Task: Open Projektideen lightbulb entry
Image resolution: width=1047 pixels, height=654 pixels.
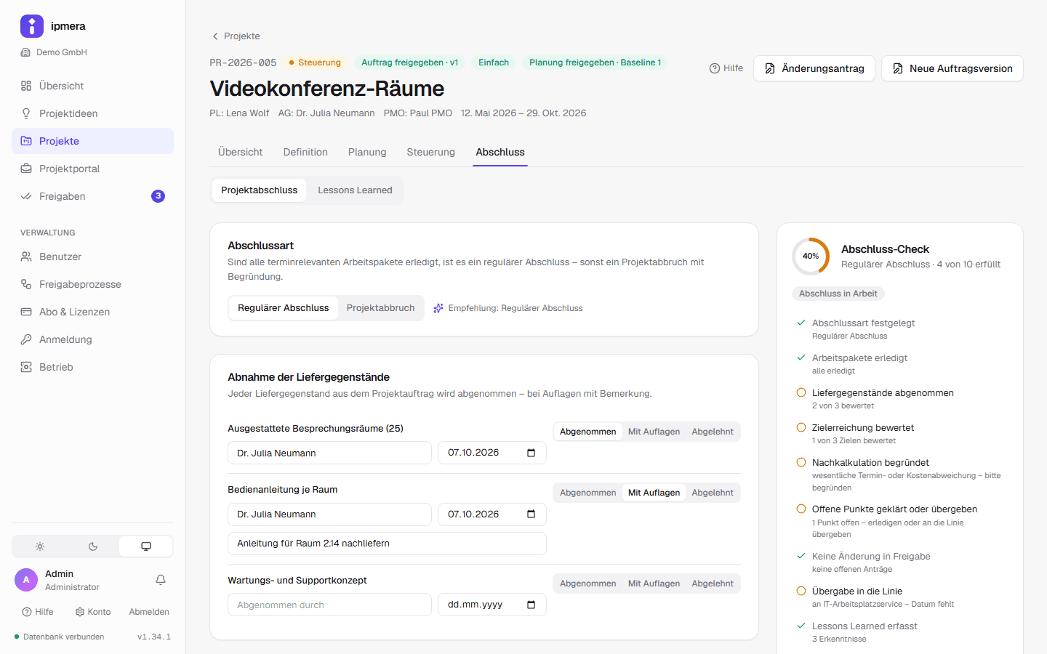Action: point(92,113)
